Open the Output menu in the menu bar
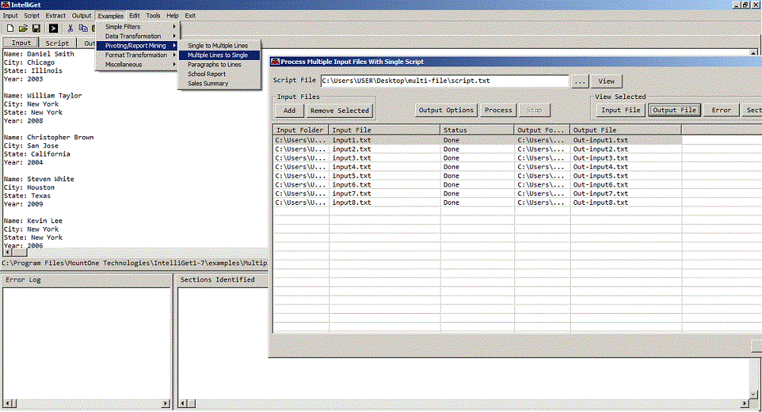 (82, 15)
